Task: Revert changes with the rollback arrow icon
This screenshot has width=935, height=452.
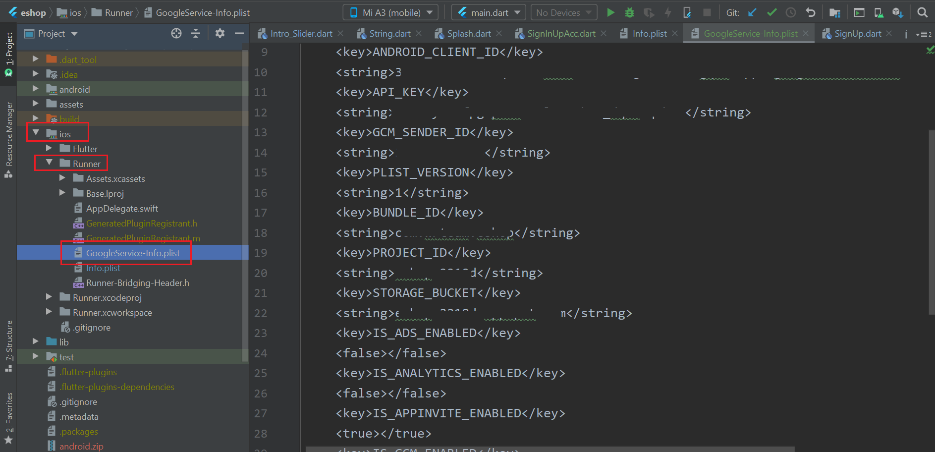Action: coord(810,12)
